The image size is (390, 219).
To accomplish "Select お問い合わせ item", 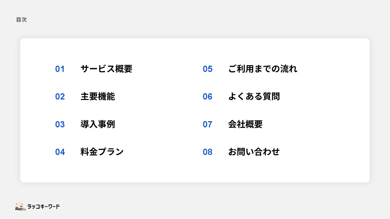I will (x=254, y=152).
